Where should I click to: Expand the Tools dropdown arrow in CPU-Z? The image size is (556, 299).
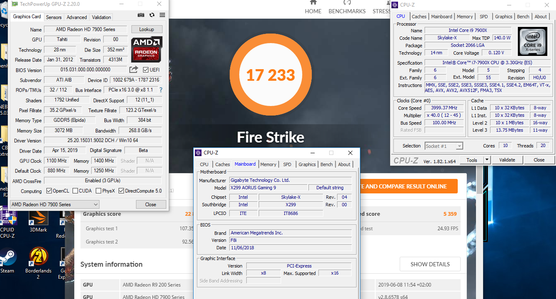(487, 160)
